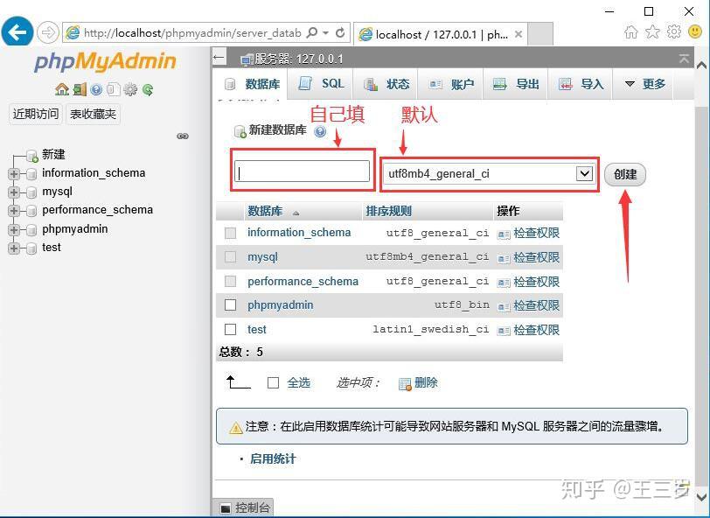Open the 更多 more dropdown tab
Viewport: 710px width, 518px height.
click(644, 84)
